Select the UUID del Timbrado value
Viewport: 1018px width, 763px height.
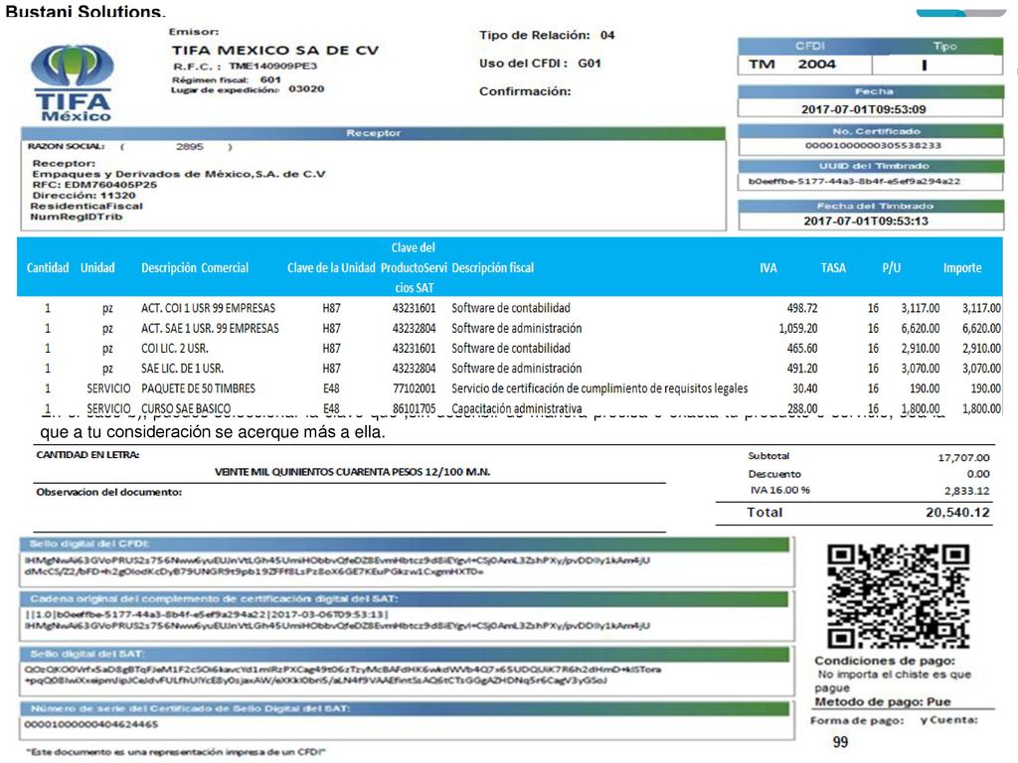pyautogui.click(x=854, y=181)
